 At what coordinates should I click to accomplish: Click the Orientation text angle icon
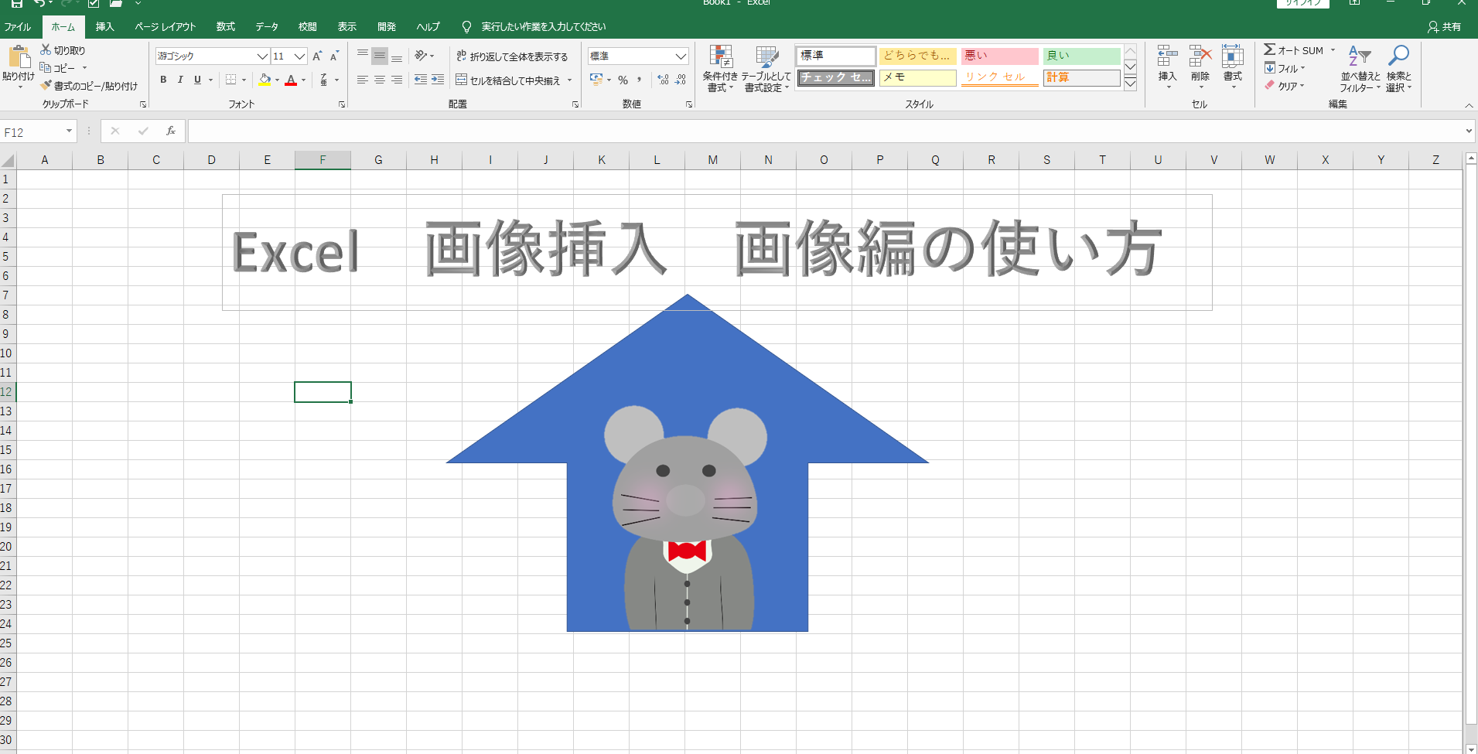point(421,56)
